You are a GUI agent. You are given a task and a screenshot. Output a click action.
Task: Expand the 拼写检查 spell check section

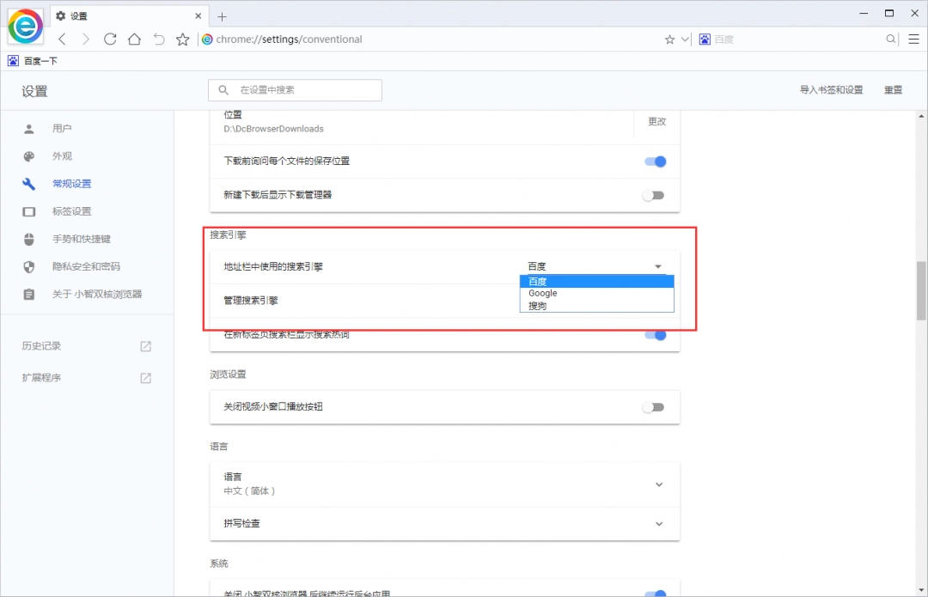pyautogui.click(x=659, y=523)
